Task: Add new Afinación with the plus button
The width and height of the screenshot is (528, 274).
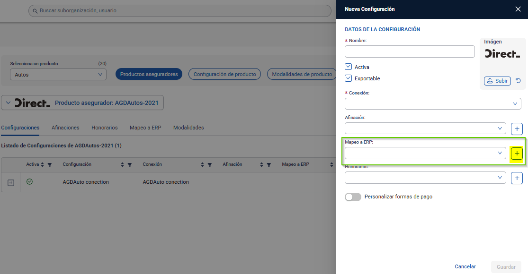Action: (517, 128)
